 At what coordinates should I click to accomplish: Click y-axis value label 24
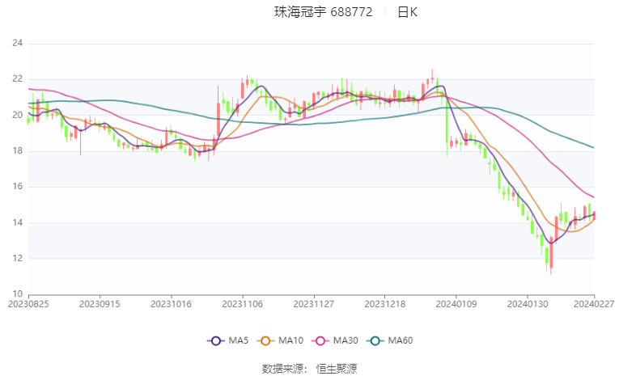[17, 43]
